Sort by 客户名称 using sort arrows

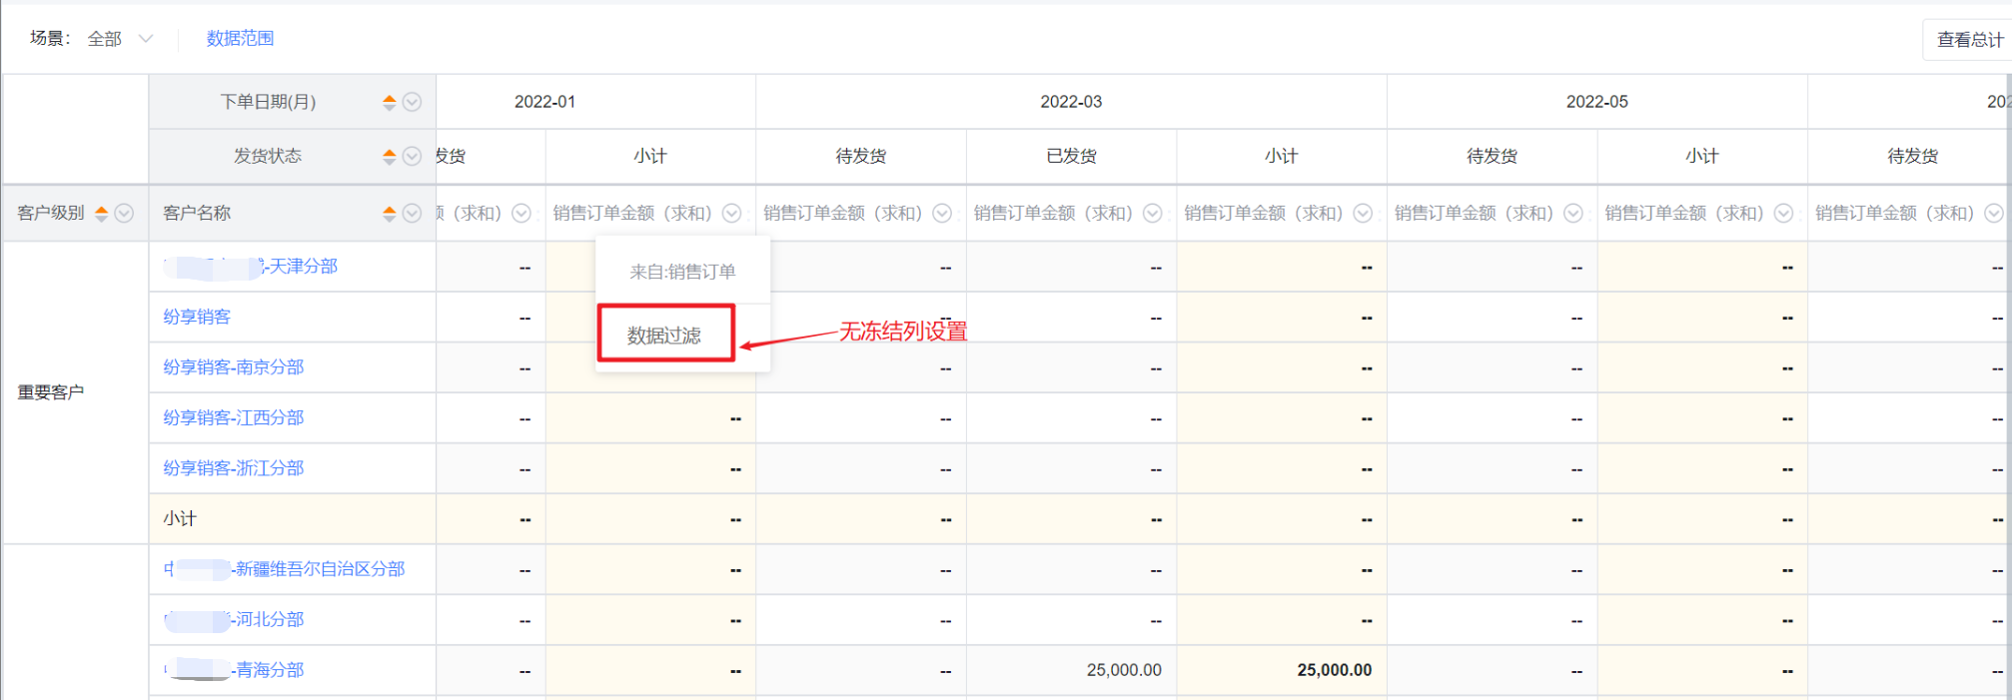[390, 213]
